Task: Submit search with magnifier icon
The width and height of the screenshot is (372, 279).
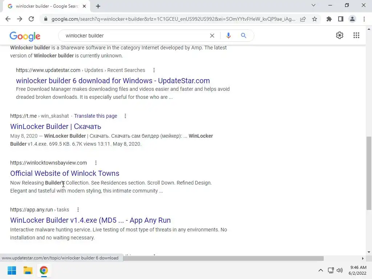Action: (x=243, y=36)
